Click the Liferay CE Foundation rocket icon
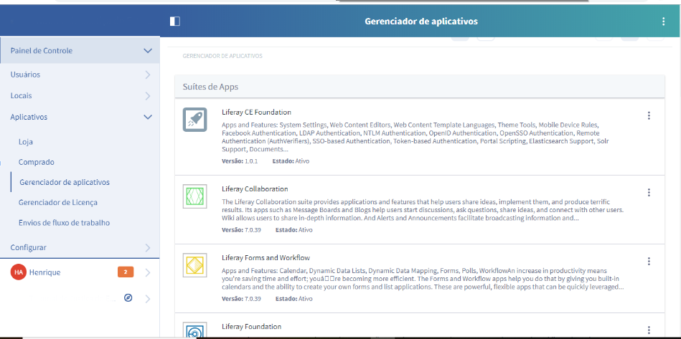Screen dimensions: 681x339 click(194, 120)
